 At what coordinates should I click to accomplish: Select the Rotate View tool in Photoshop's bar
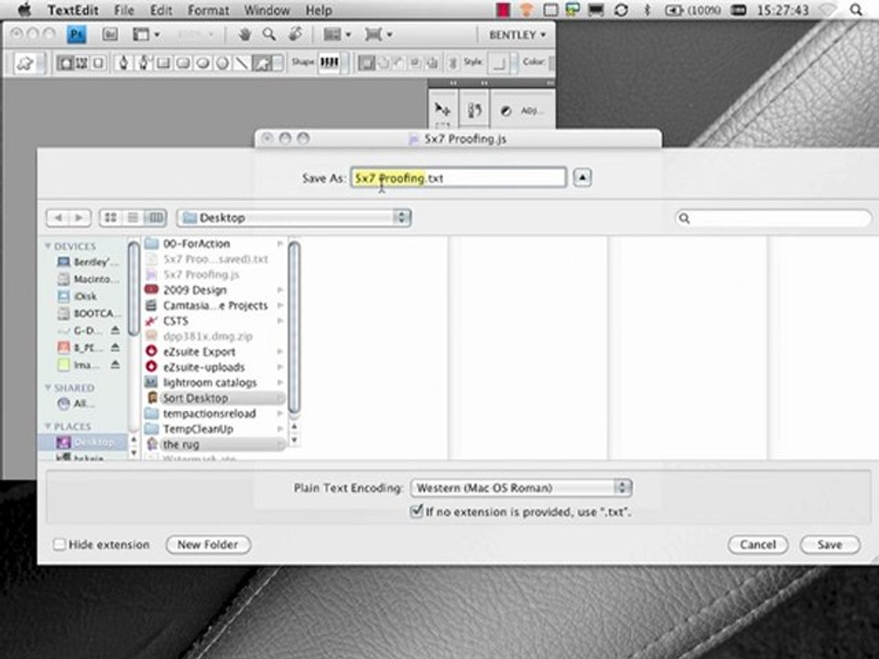tap(296, 35)
